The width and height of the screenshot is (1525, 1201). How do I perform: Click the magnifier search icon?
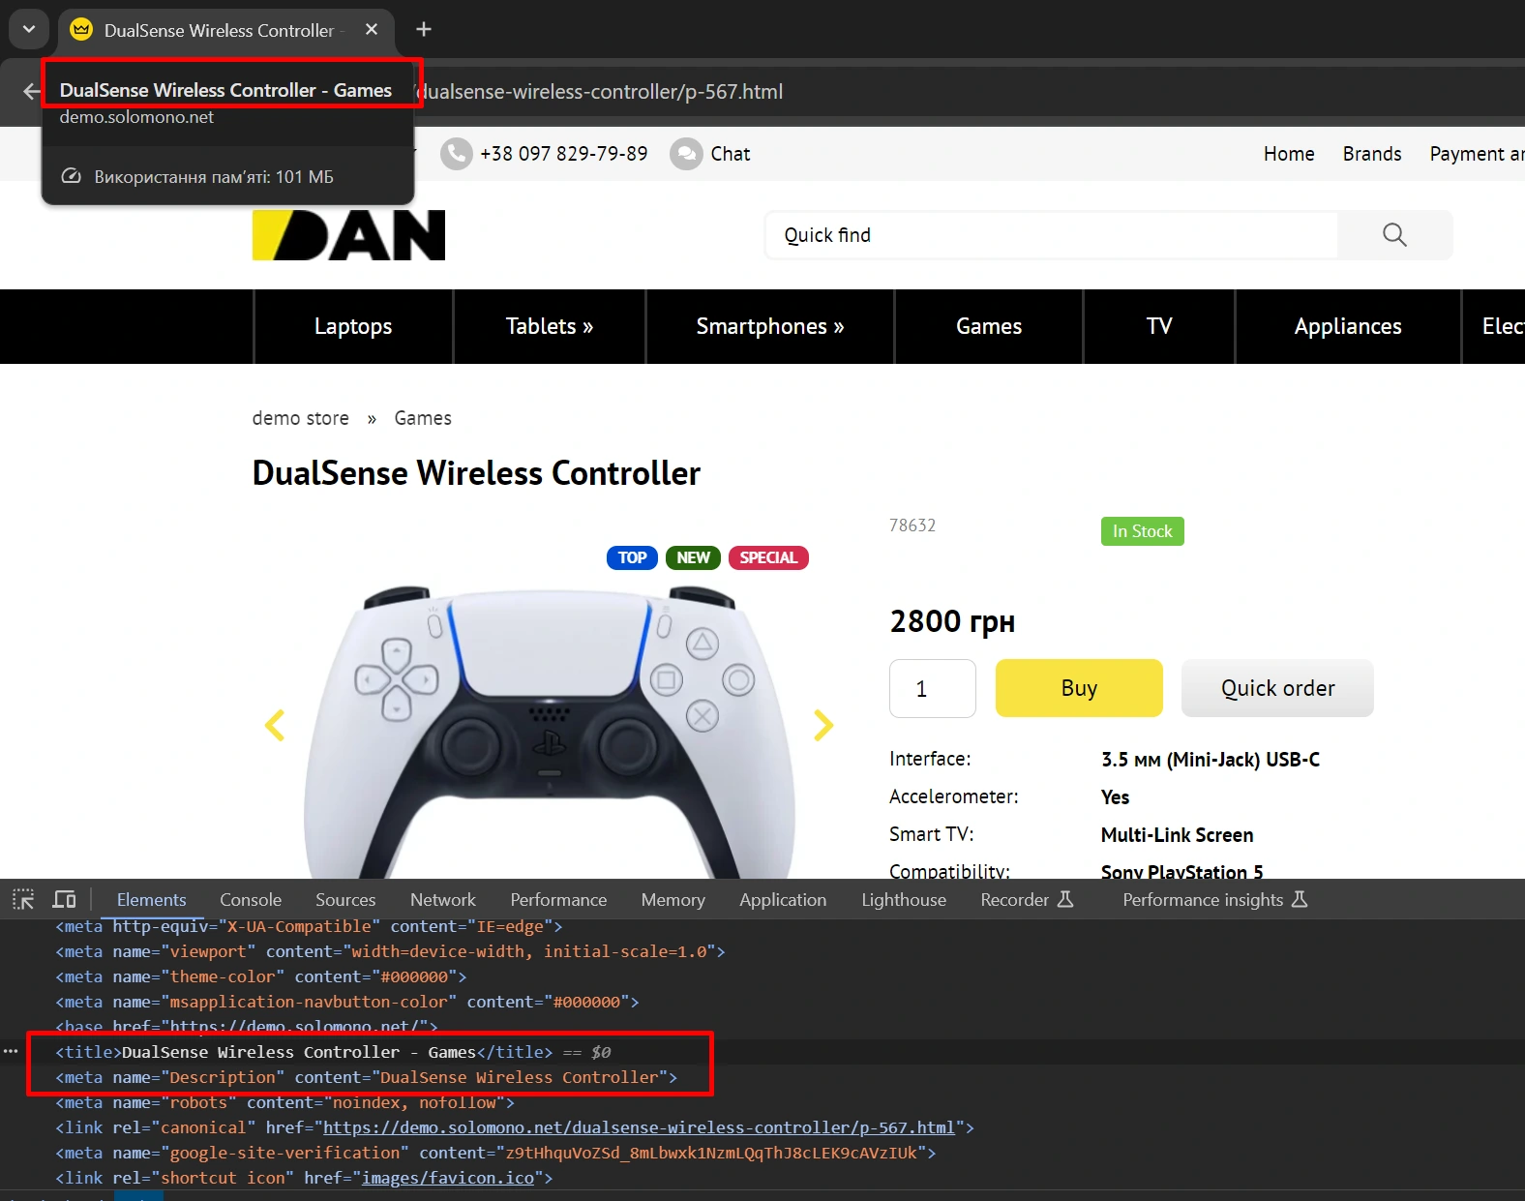(1393, 235)
